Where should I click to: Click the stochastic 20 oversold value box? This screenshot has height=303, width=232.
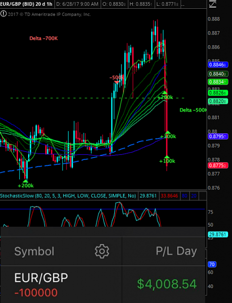click(194, 196)
